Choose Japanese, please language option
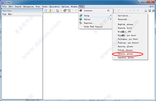The height and width of the screenshot is (101, 156). click(130, 57)
